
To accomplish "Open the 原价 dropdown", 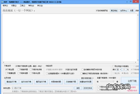I will 119,69.
